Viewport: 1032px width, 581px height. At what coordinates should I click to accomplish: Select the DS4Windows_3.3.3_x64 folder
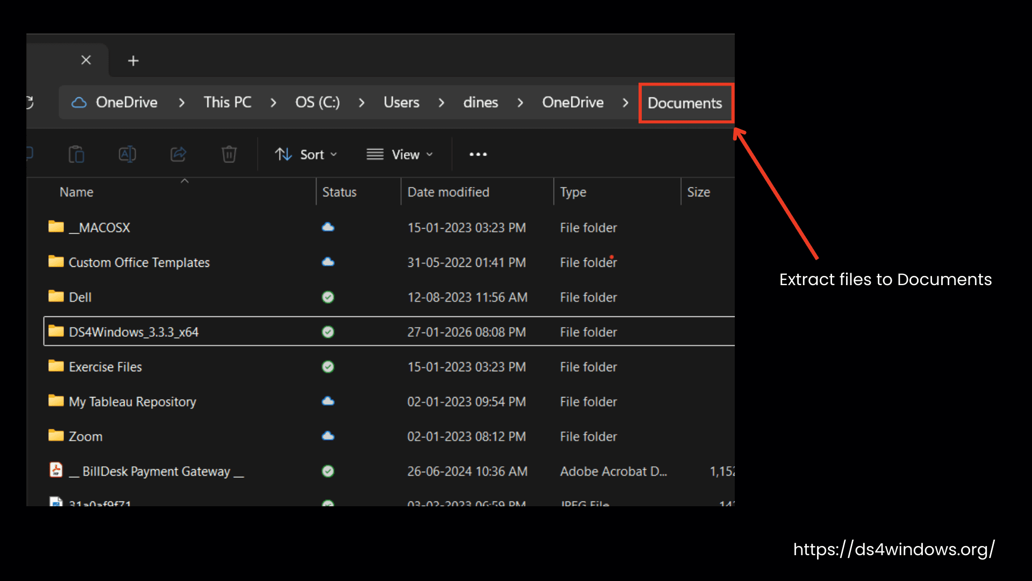[389, 331]
